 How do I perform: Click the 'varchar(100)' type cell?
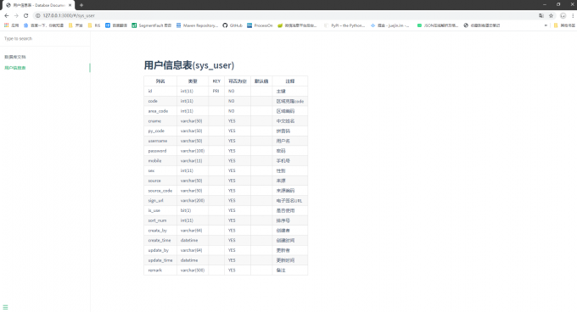(x=193, y=151)
